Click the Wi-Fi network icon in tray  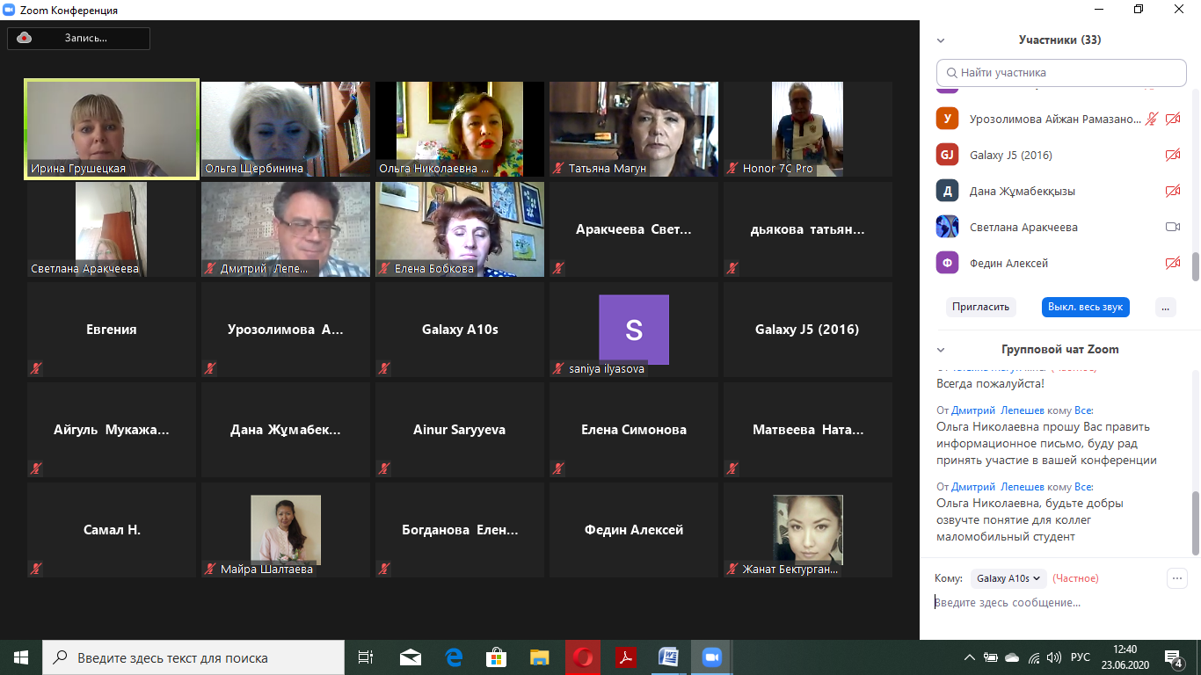pyautogui.click(x=1033, y=657)
